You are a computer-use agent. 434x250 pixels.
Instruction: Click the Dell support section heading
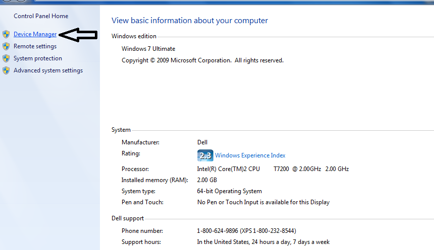coord(128,218)
